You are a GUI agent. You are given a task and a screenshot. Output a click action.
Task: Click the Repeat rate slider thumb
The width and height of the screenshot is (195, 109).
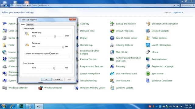pos(63,47)
